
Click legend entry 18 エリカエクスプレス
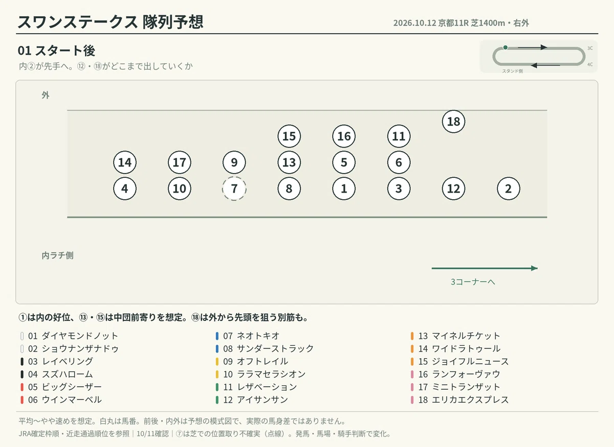tap(460, 400)
